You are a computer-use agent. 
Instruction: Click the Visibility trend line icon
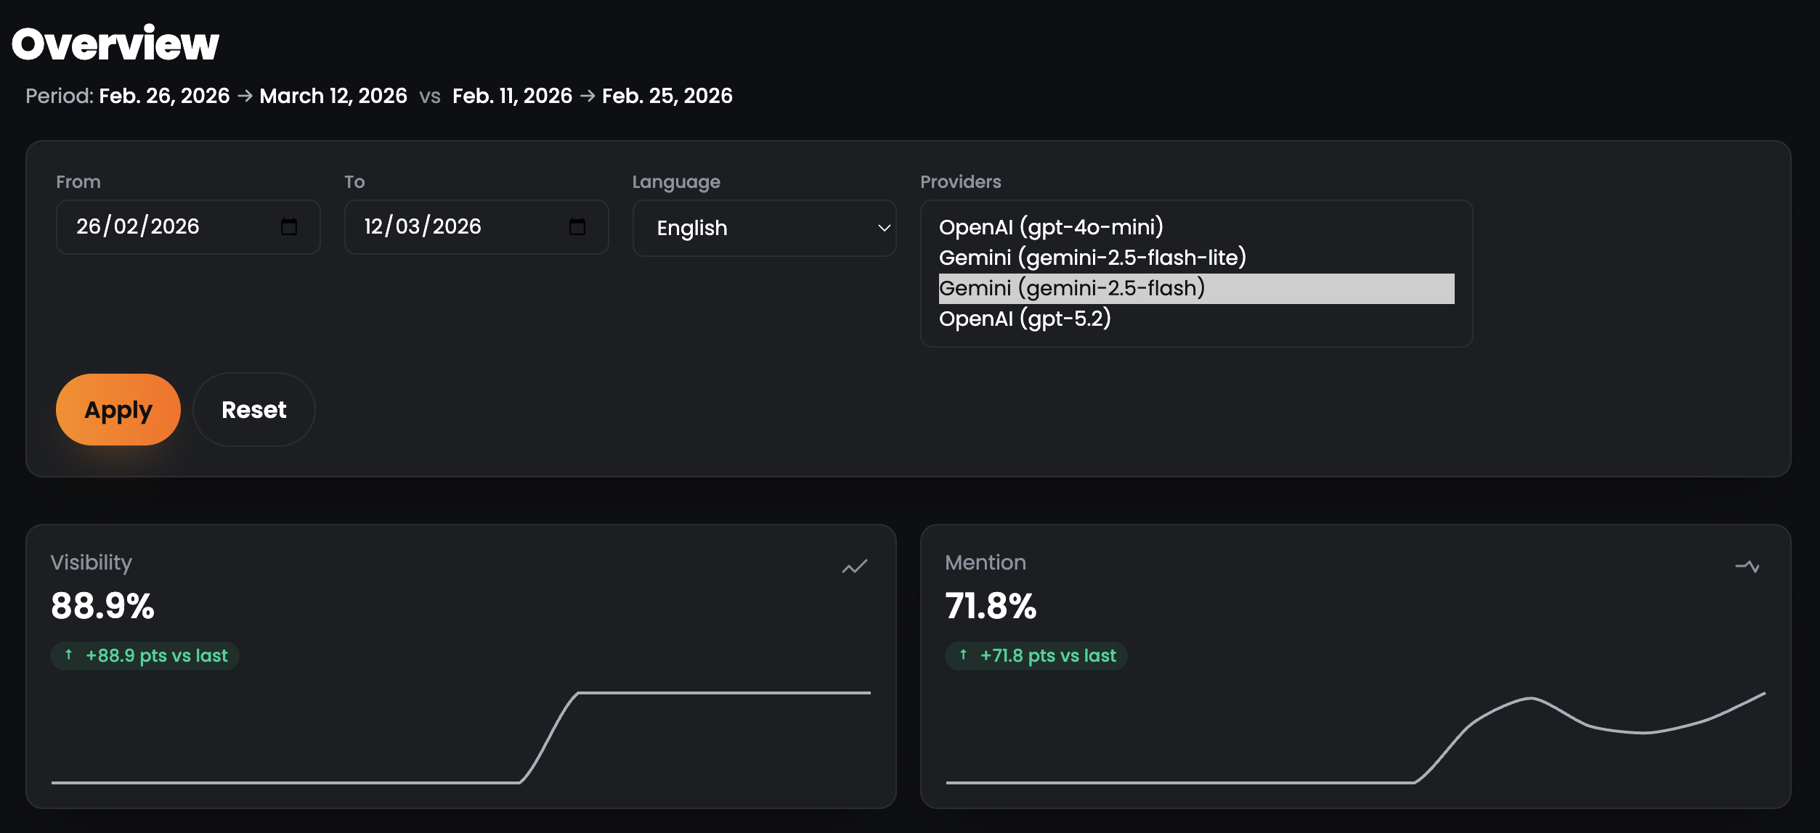[x=855, y=567]
